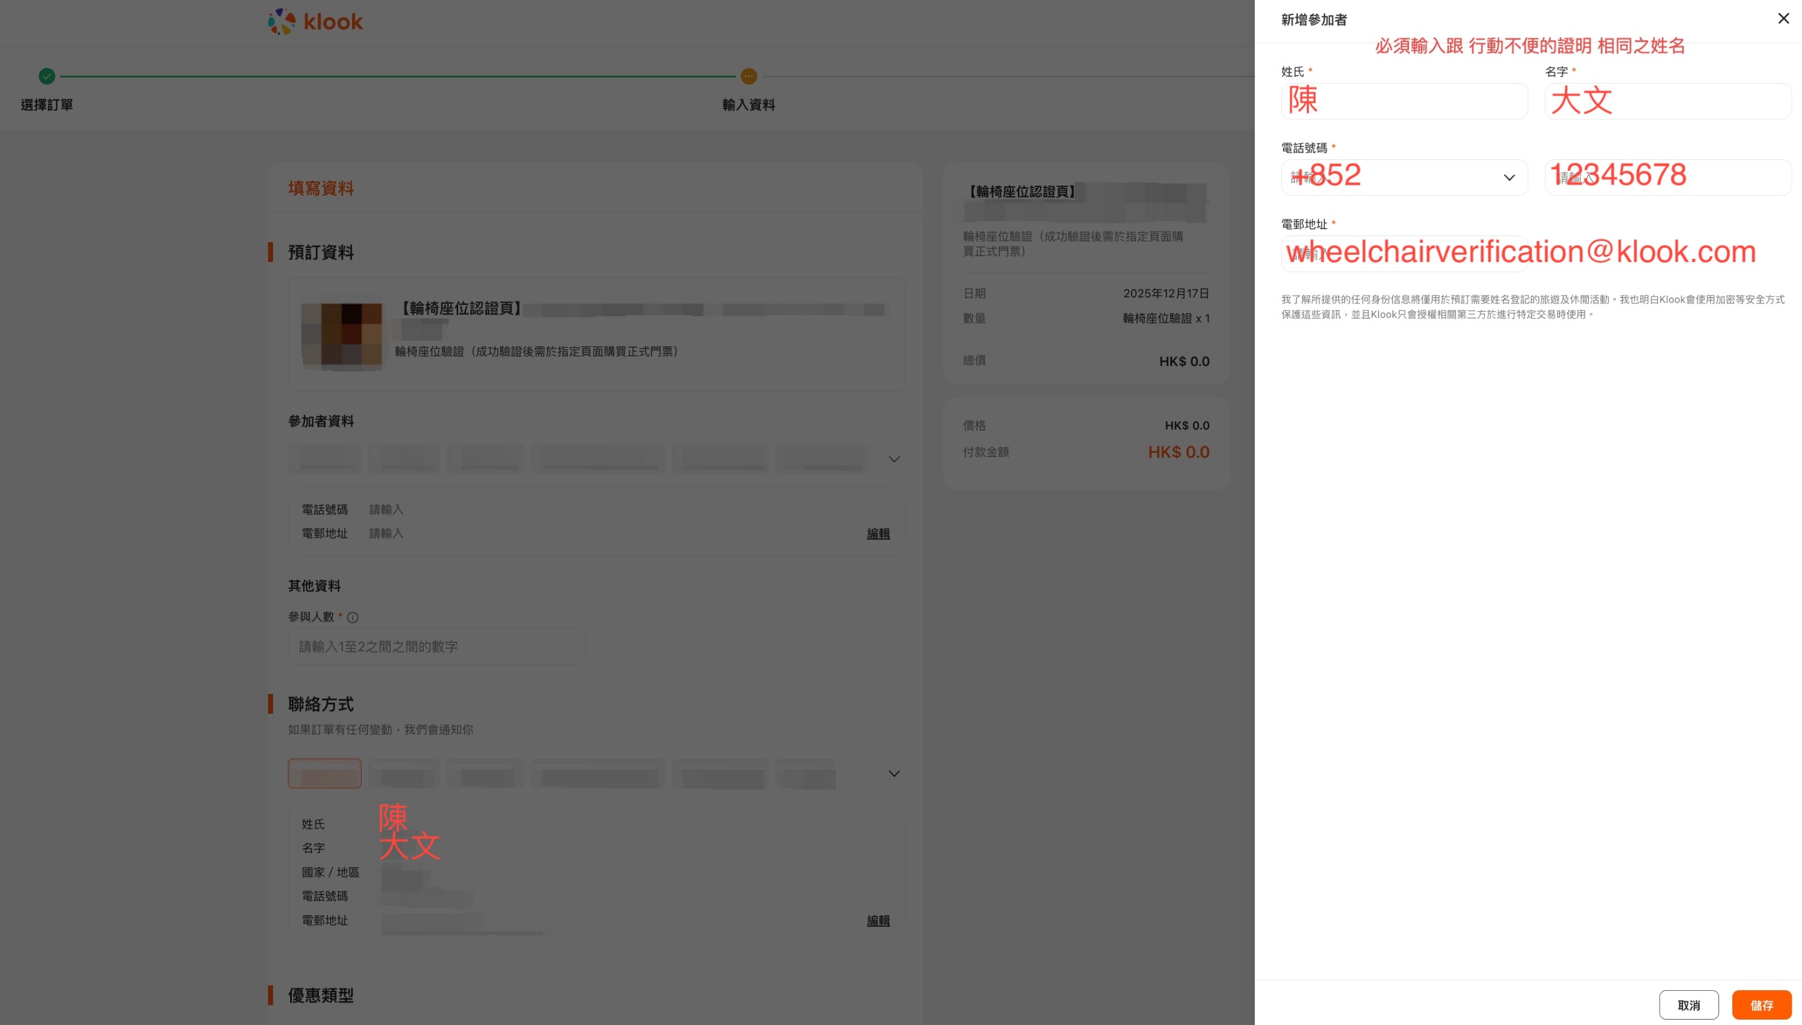The width and height of the screenshot is (1802, 1025).
Task: Click the blurred product thumbnail image
Action: click(x=341, y=335)
